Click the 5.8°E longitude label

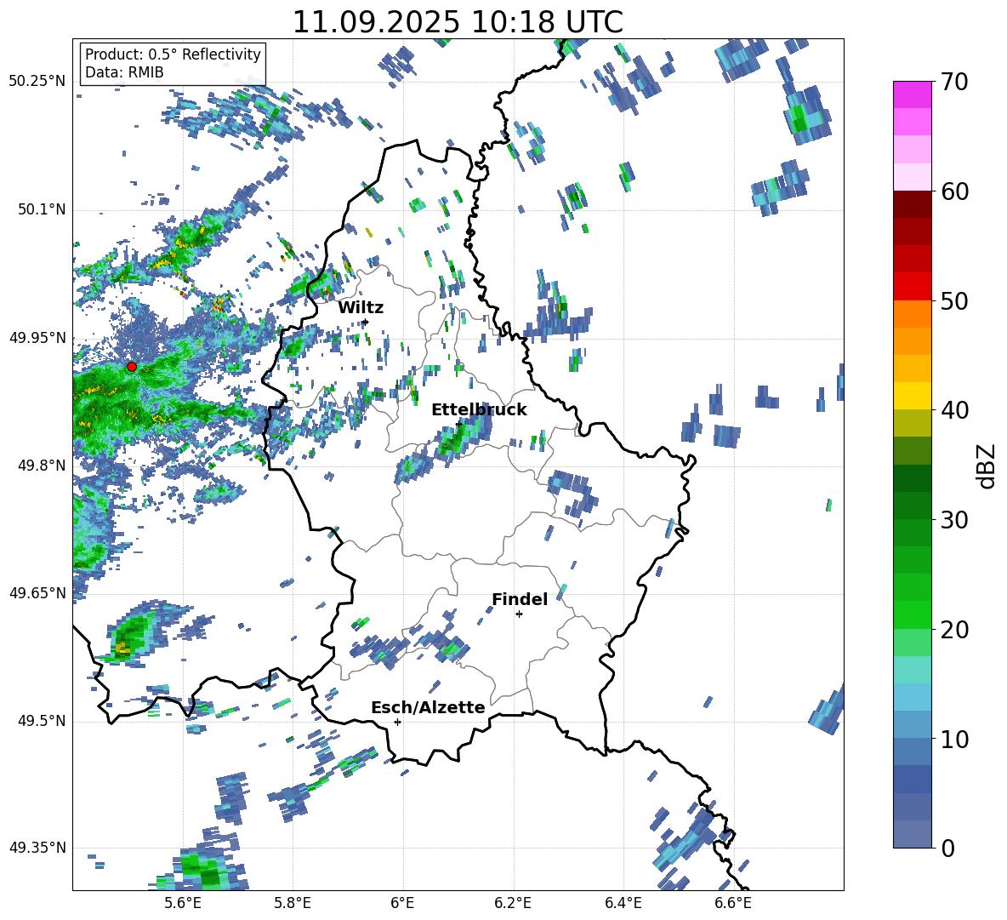pyautogui.click(x=293, y=903)
